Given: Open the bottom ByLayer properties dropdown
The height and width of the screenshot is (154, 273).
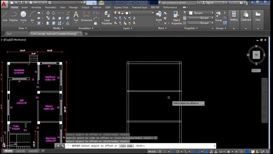Looking at the screenshot, I should point(201,23).
